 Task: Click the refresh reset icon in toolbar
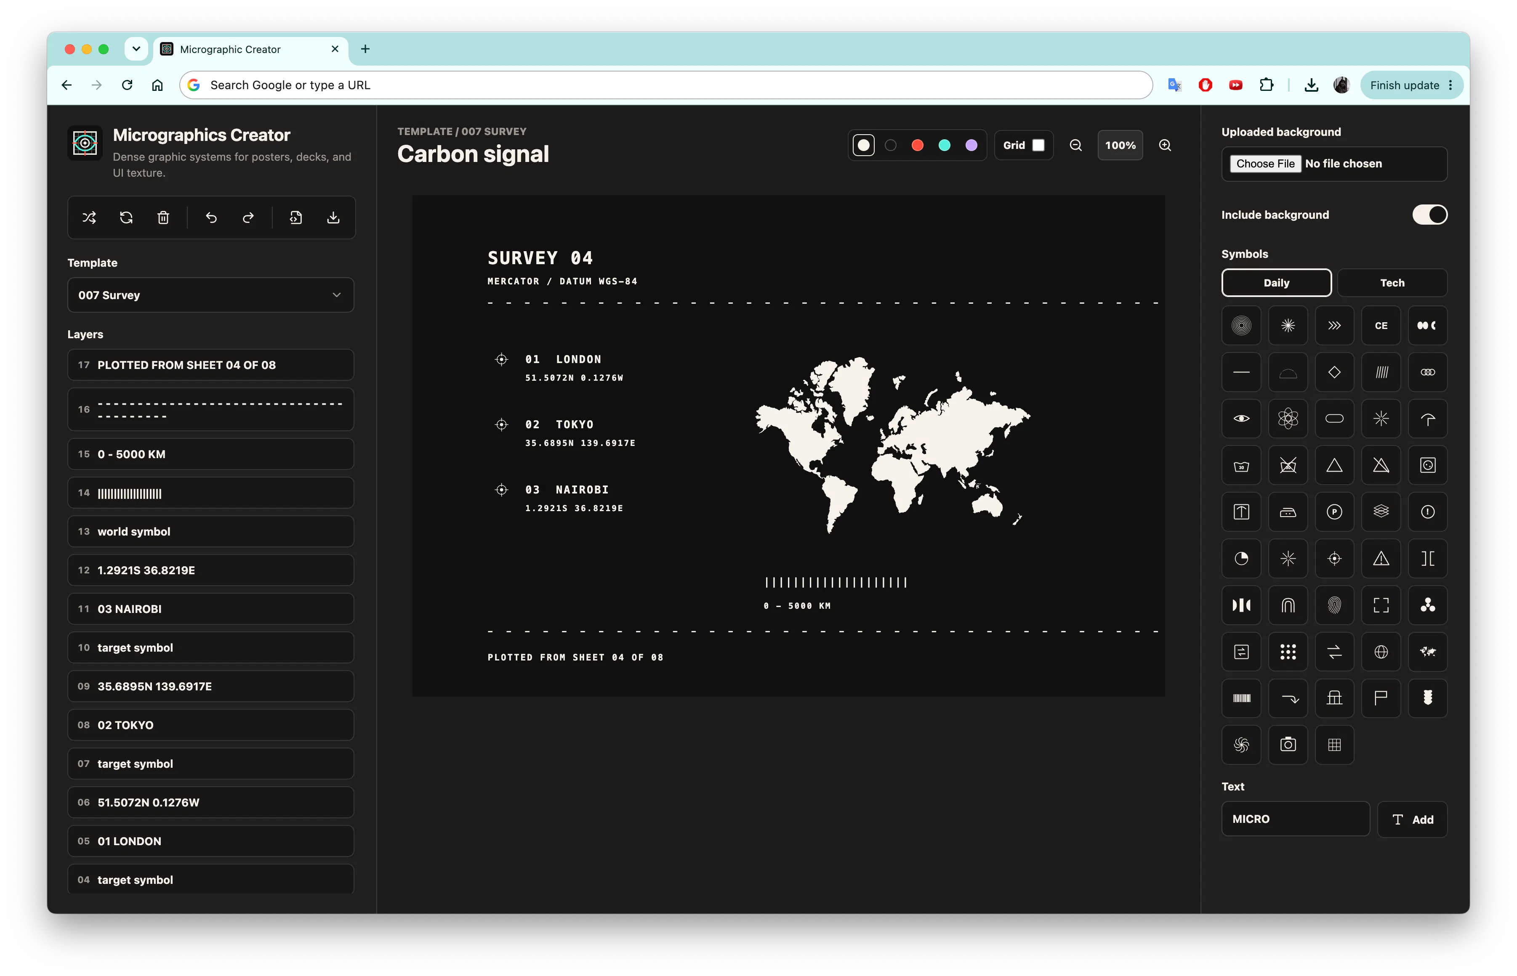pos(126,218)
